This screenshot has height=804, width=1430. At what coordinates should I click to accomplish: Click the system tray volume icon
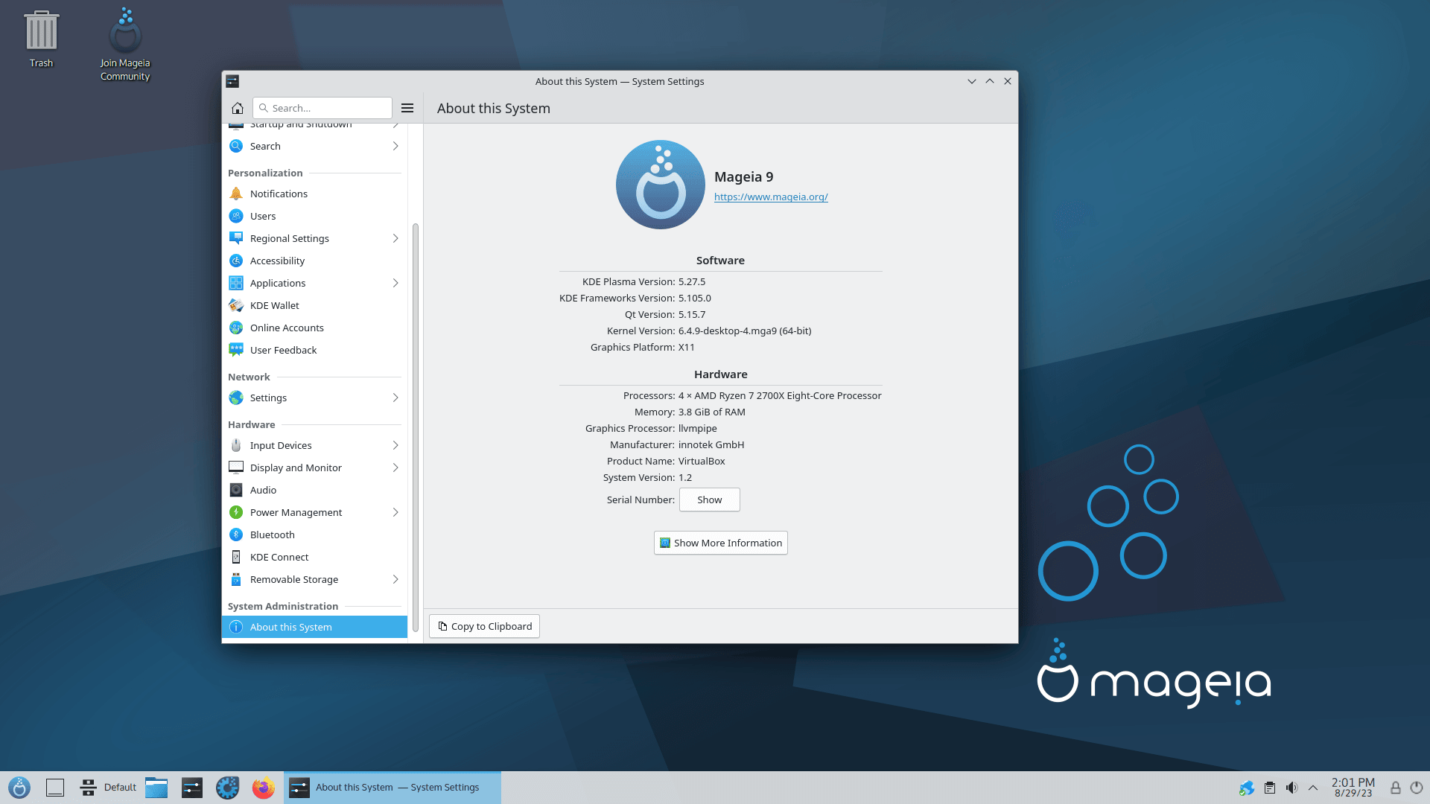coord(1291,786)
